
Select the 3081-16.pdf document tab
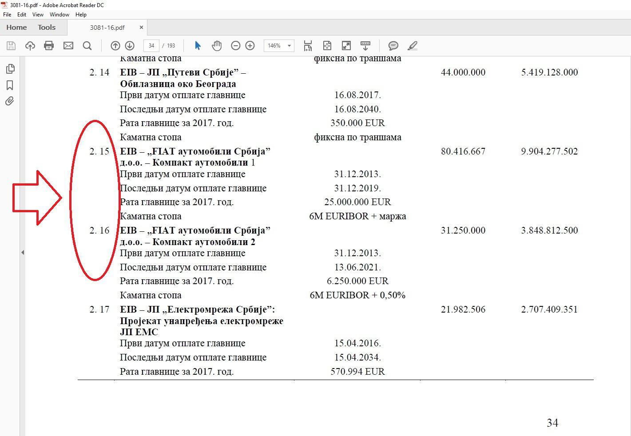tap(107, 28)
